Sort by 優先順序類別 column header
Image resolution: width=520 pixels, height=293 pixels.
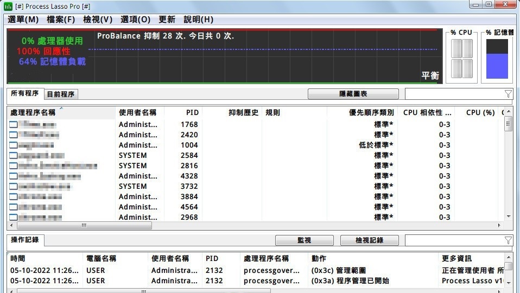(371, 113)
